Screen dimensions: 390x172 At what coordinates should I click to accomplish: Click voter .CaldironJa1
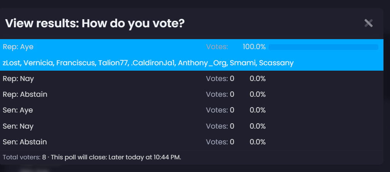[153, 63]
